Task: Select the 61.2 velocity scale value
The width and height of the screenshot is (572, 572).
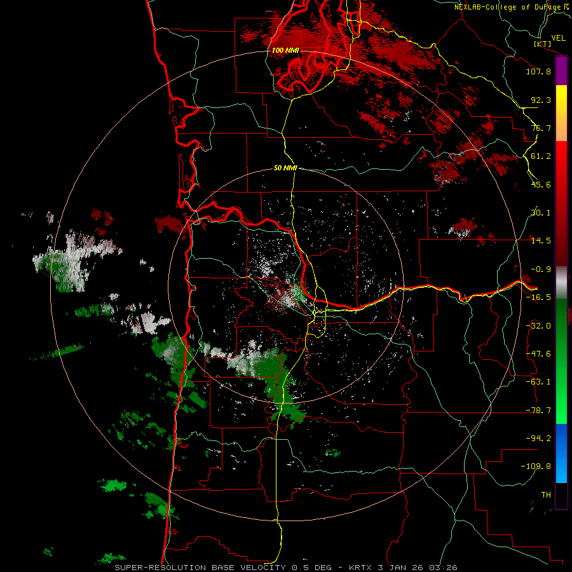Action: pyautogui.click(x=541, y=156)
